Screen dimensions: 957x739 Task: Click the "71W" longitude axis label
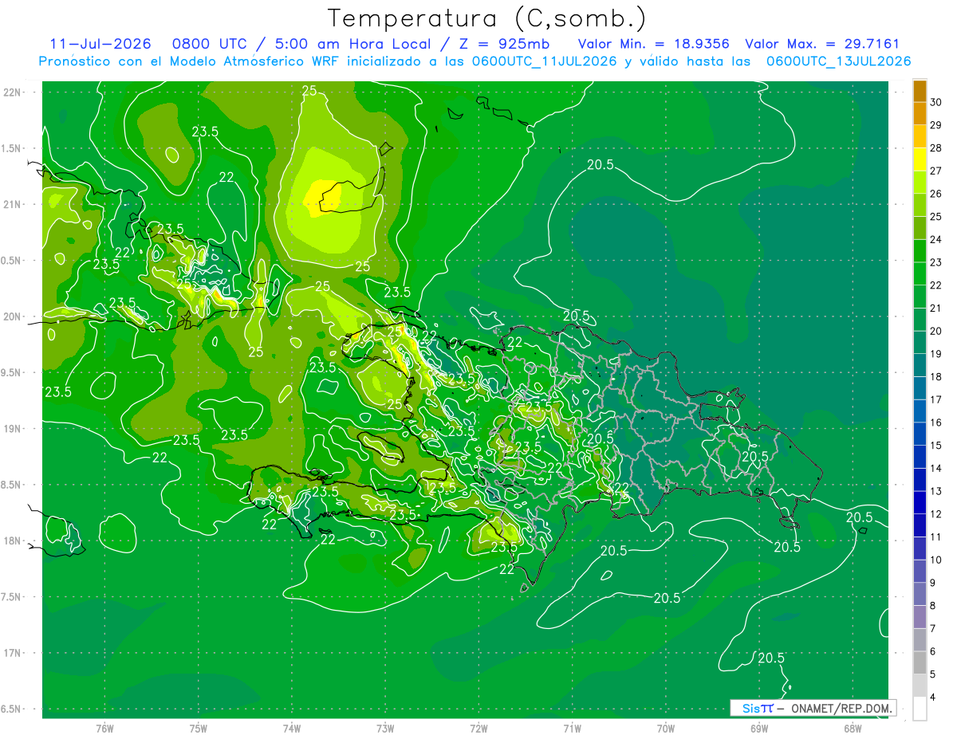tap(572, 729)
